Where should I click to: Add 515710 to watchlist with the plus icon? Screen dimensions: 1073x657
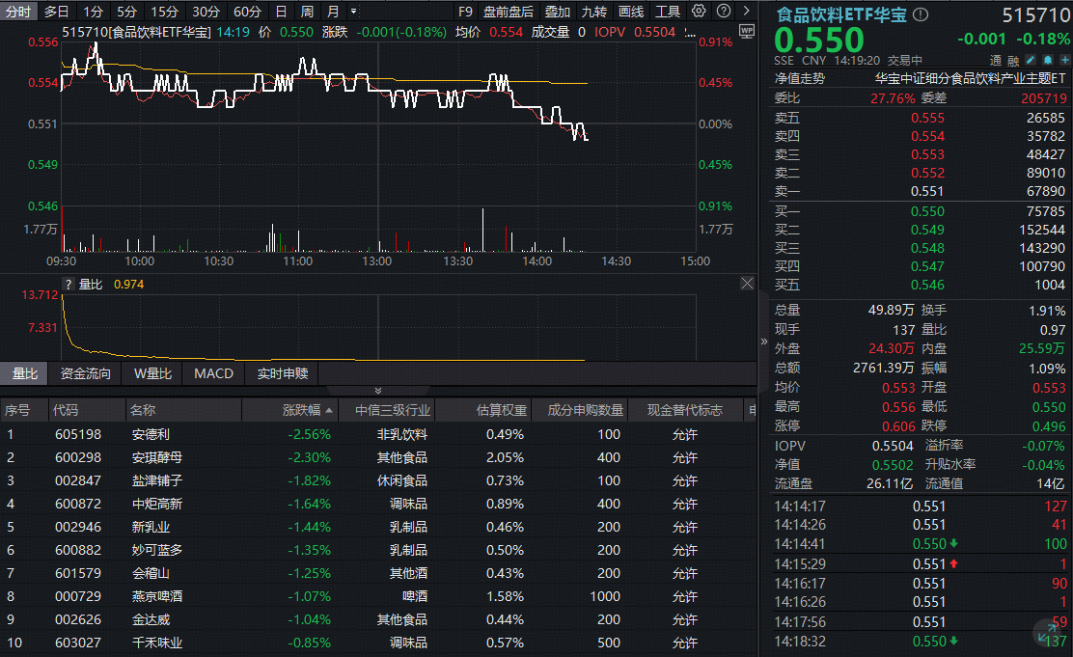click(1064, 60)
